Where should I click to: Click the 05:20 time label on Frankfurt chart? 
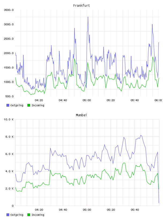[x=111, y=100]
